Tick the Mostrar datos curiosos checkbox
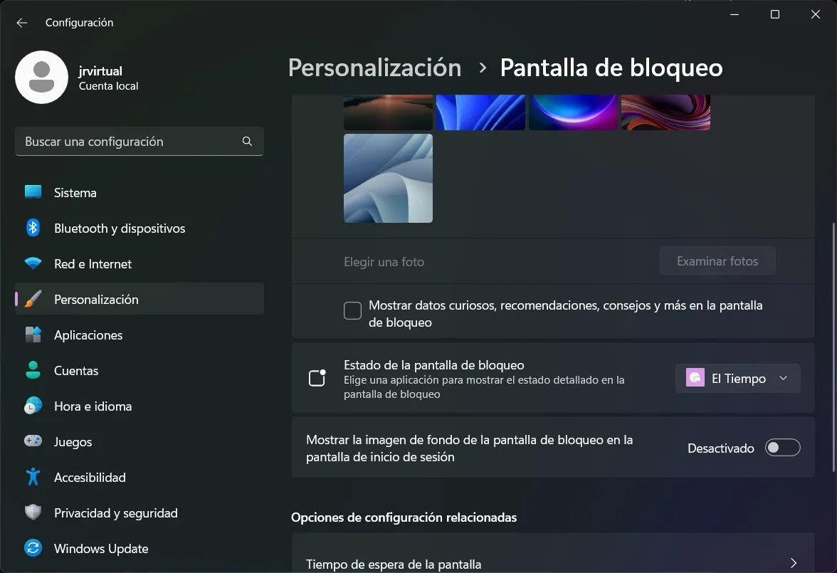Screen dimensions: 837x573 click(352, 310)
